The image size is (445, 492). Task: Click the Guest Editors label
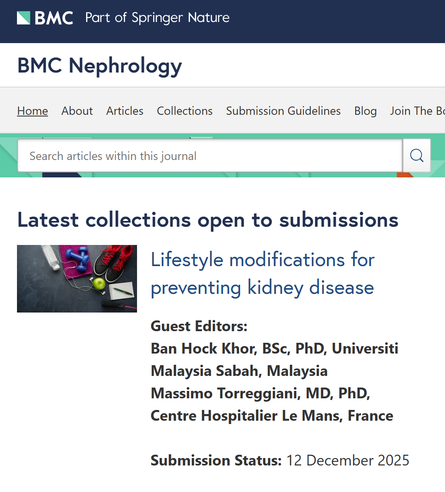coord(199,326)
